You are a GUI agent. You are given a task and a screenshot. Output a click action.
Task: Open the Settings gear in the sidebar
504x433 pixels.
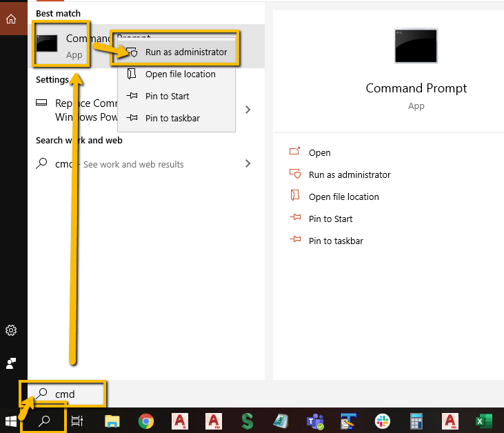[11, 330]
